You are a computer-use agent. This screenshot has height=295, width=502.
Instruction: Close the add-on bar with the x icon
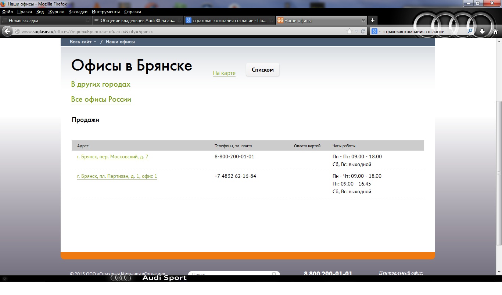pyautogui.click(x=4, y=279)
